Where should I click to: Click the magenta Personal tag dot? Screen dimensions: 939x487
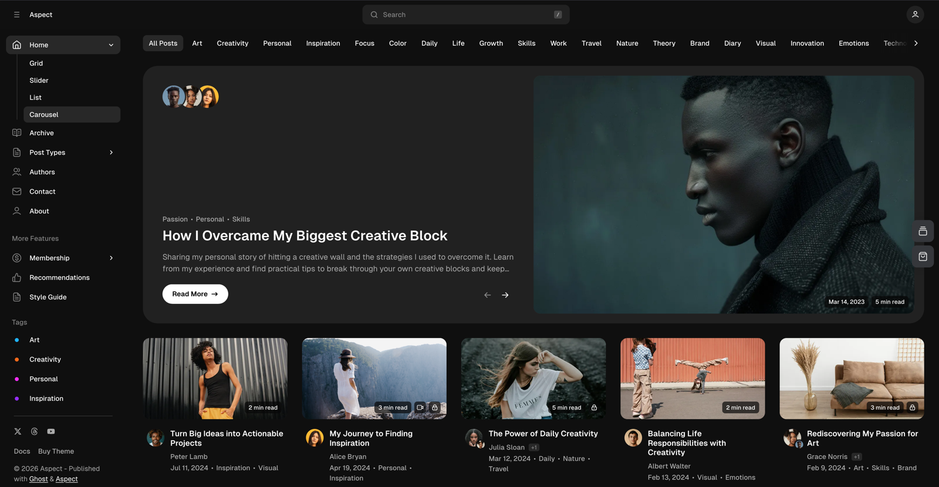click(x=16, y=379)
